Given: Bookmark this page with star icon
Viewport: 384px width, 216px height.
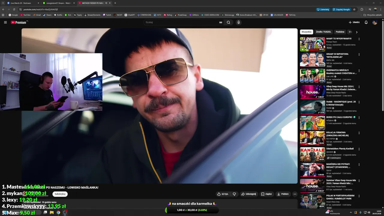Looking at the screenshot, I should (x=354, y=9).
